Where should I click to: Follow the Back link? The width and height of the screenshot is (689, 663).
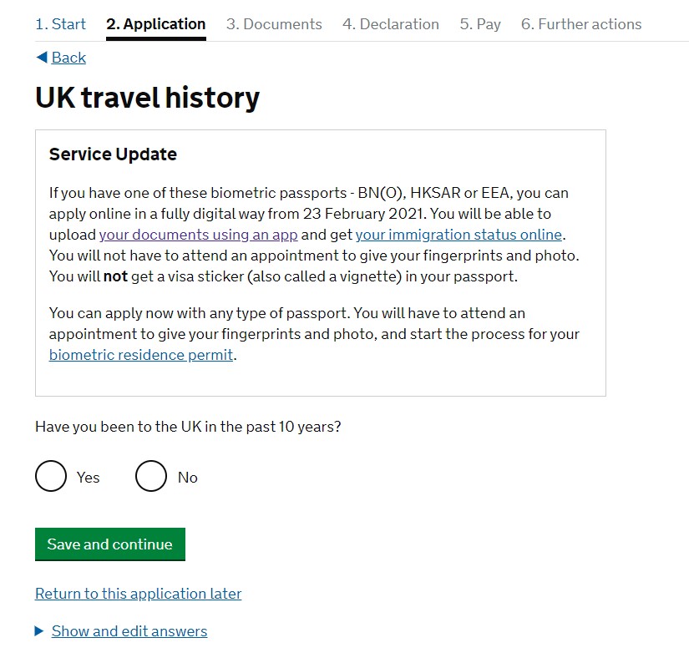pos(68,57)
